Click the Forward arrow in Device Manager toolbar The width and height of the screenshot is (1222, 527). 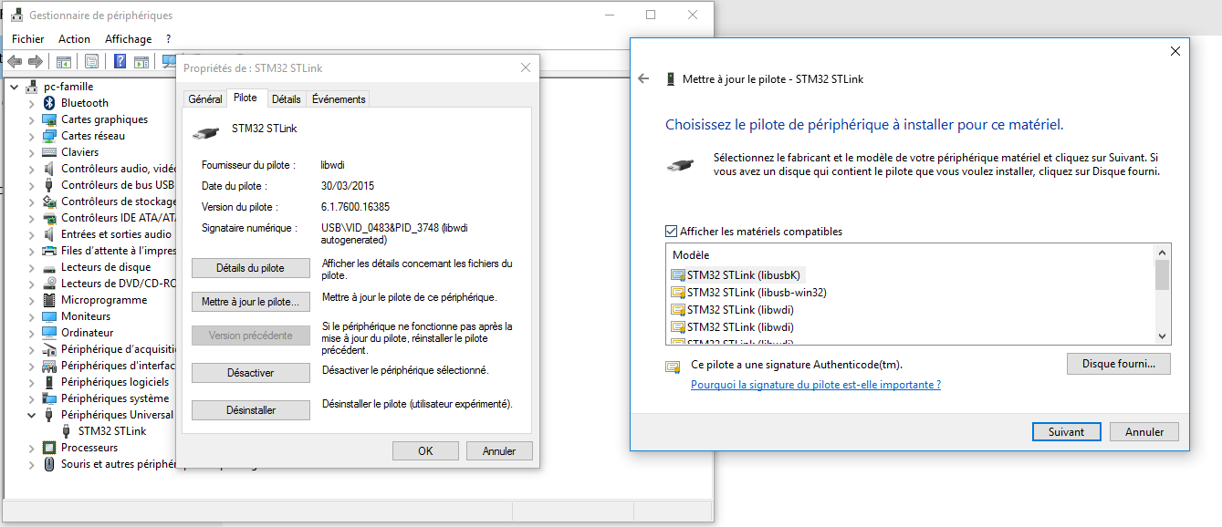(36, 62)
